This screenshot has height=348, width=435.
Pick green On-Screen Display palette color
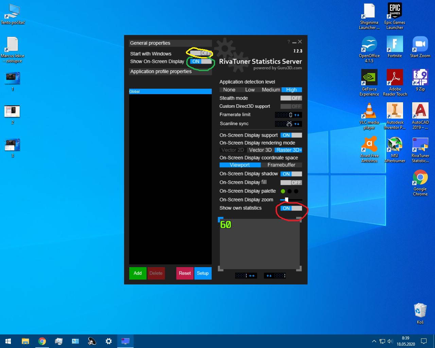tap(283, 191)
